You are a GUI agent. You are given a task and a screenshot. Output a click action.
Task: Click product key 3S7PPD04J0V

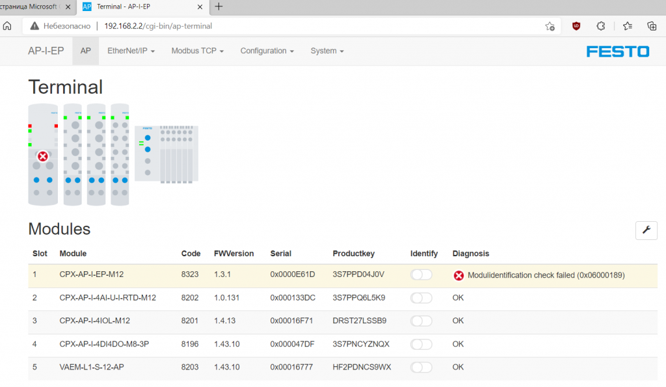click(358, 274)
